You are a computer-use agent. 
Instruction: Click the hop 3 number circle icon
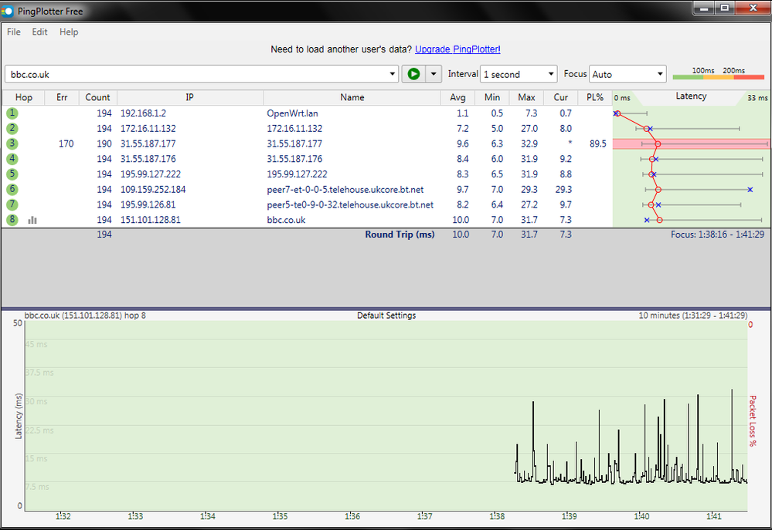click(x=12, y=143)
